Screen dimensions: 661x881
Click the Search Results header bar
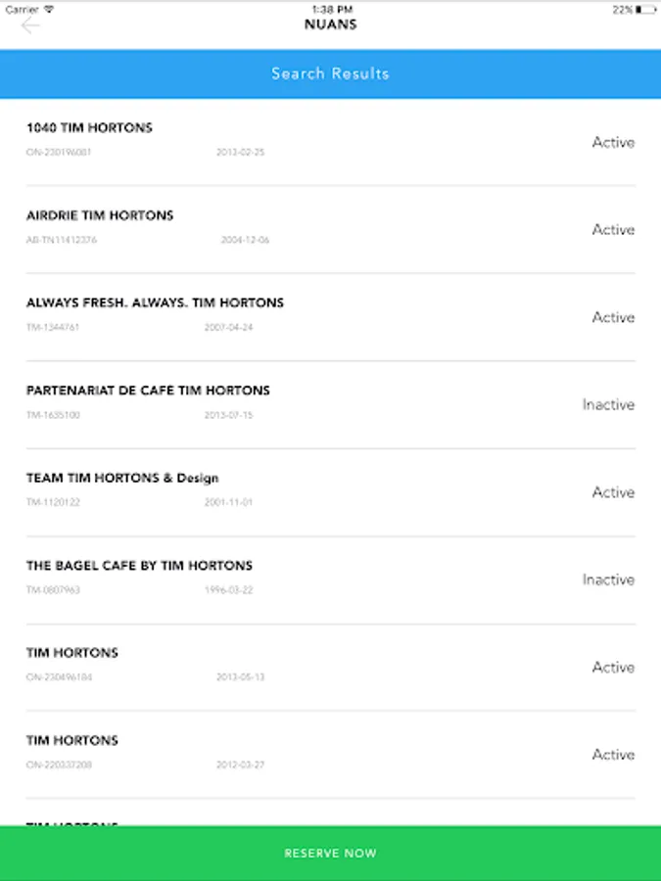(x=330, y=73)
